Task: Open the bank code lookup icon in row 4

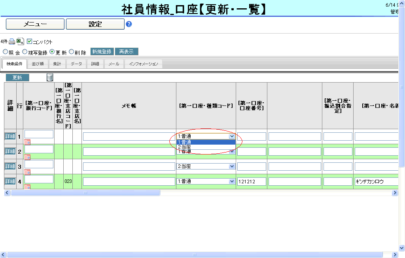Action: [x=27, y=186]
